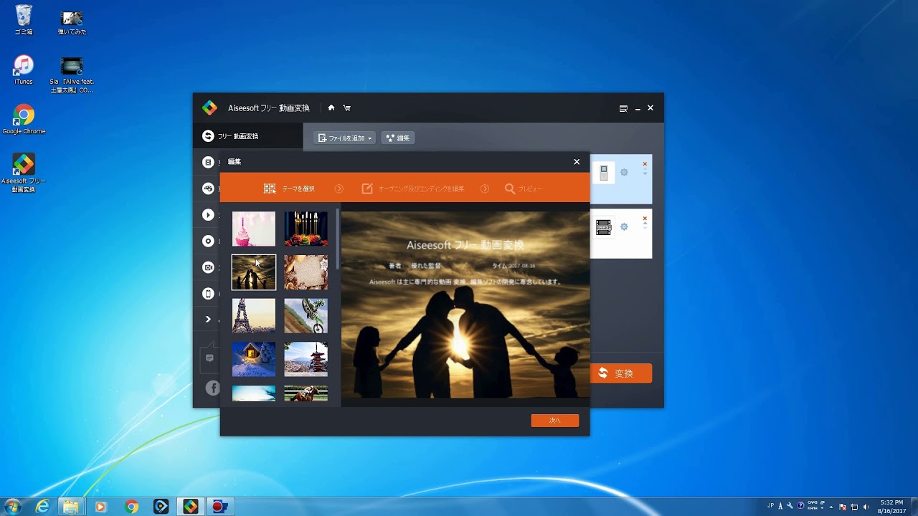Open the ファイルを追加 dropdown arrow
Screen dimensions: 918x516
370,138
